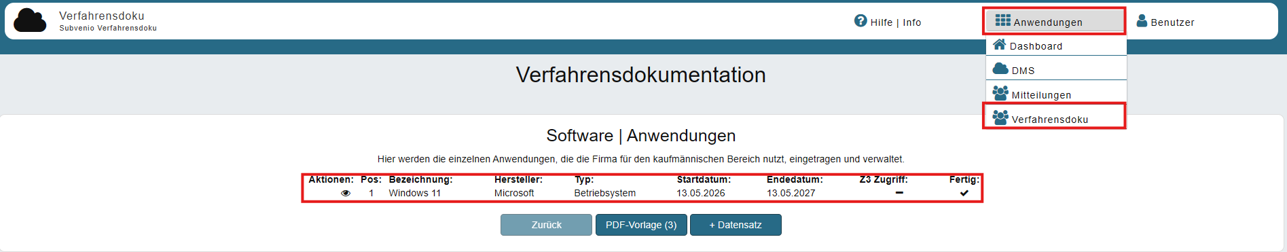Click the Verfahrensdoku group icon in menu
This screenshot has height=252, width=1287.
[1000, 118]
